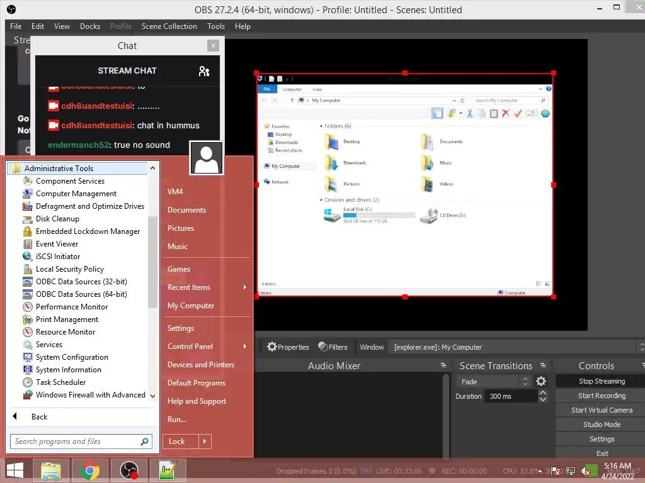Open Devices and Printers in start menu

tap(201, 365)
